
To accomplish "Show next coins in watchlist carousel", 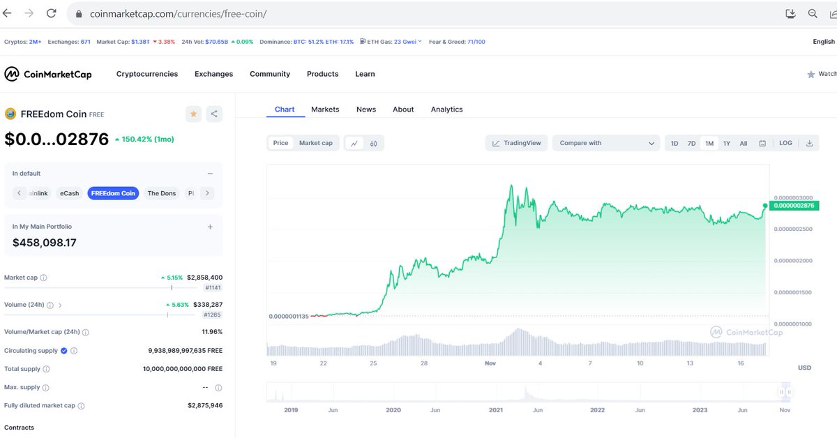I will (207, 193).
